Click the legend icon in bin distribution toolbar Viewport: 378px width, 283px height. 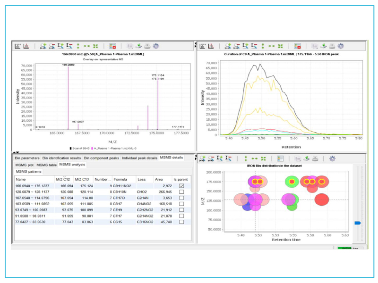(x=280, y=158)
